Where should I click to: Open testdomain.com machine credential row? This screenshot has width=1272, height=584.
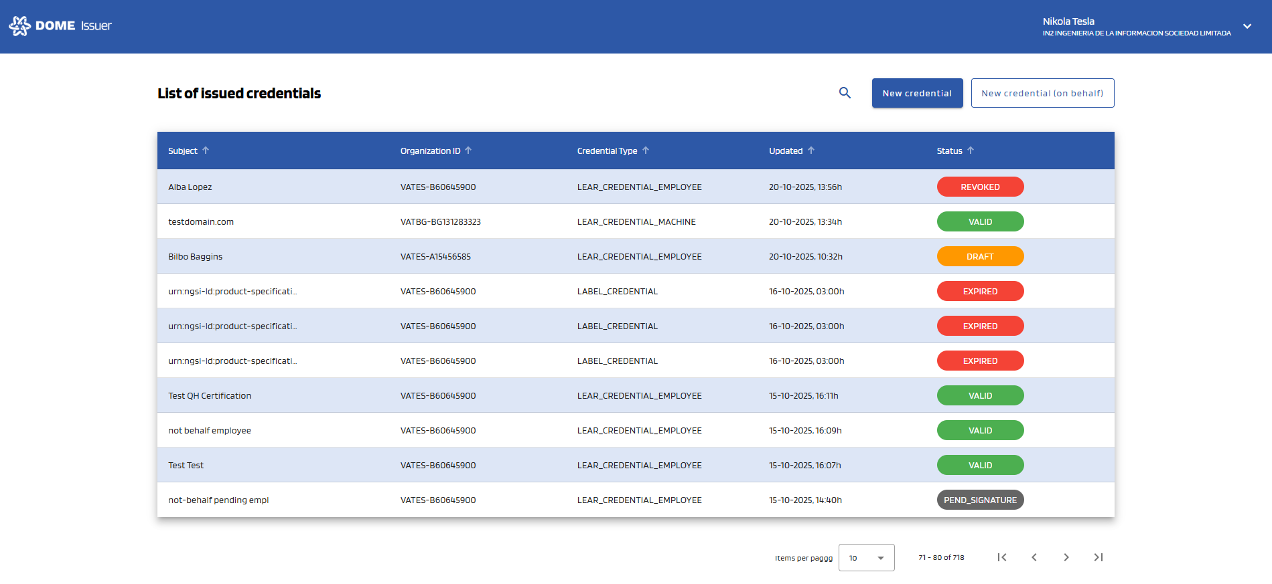201,222
